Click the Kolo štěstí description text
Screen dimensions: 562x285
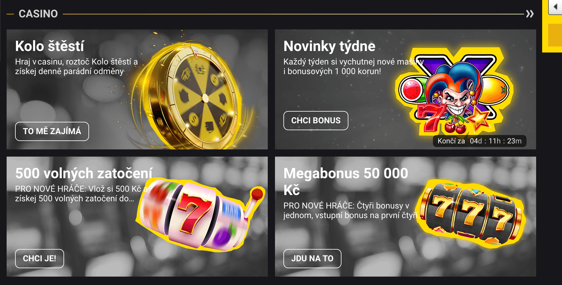click(x=76, y=67)
